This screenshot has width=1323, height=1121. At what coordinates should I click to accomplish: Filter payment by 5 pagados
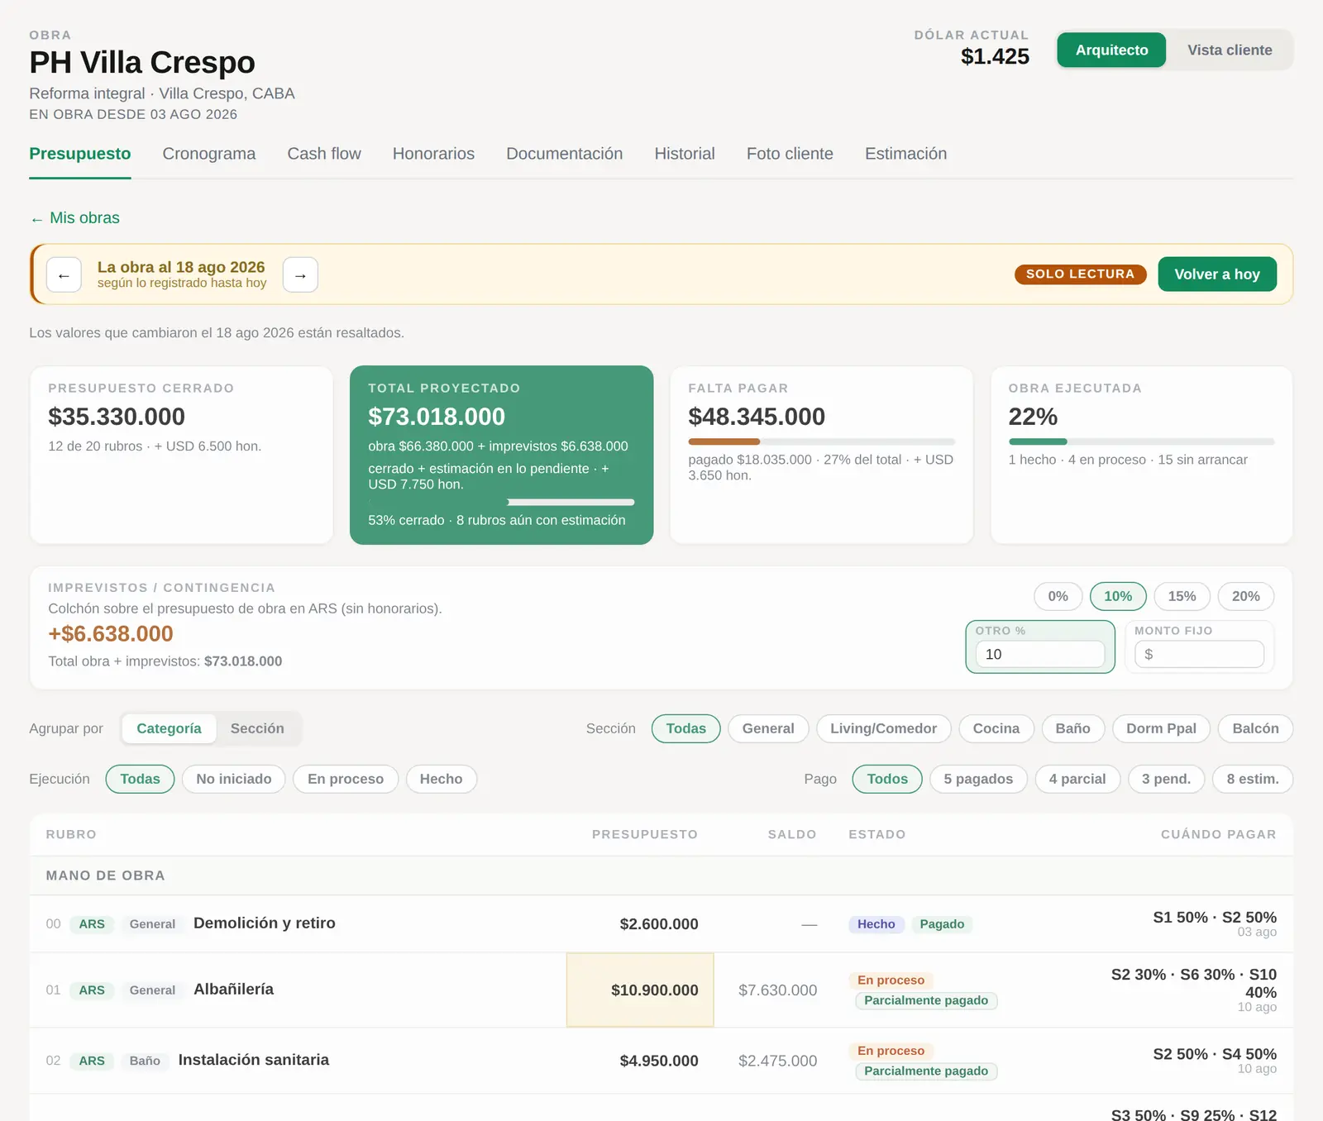(978, 779)
